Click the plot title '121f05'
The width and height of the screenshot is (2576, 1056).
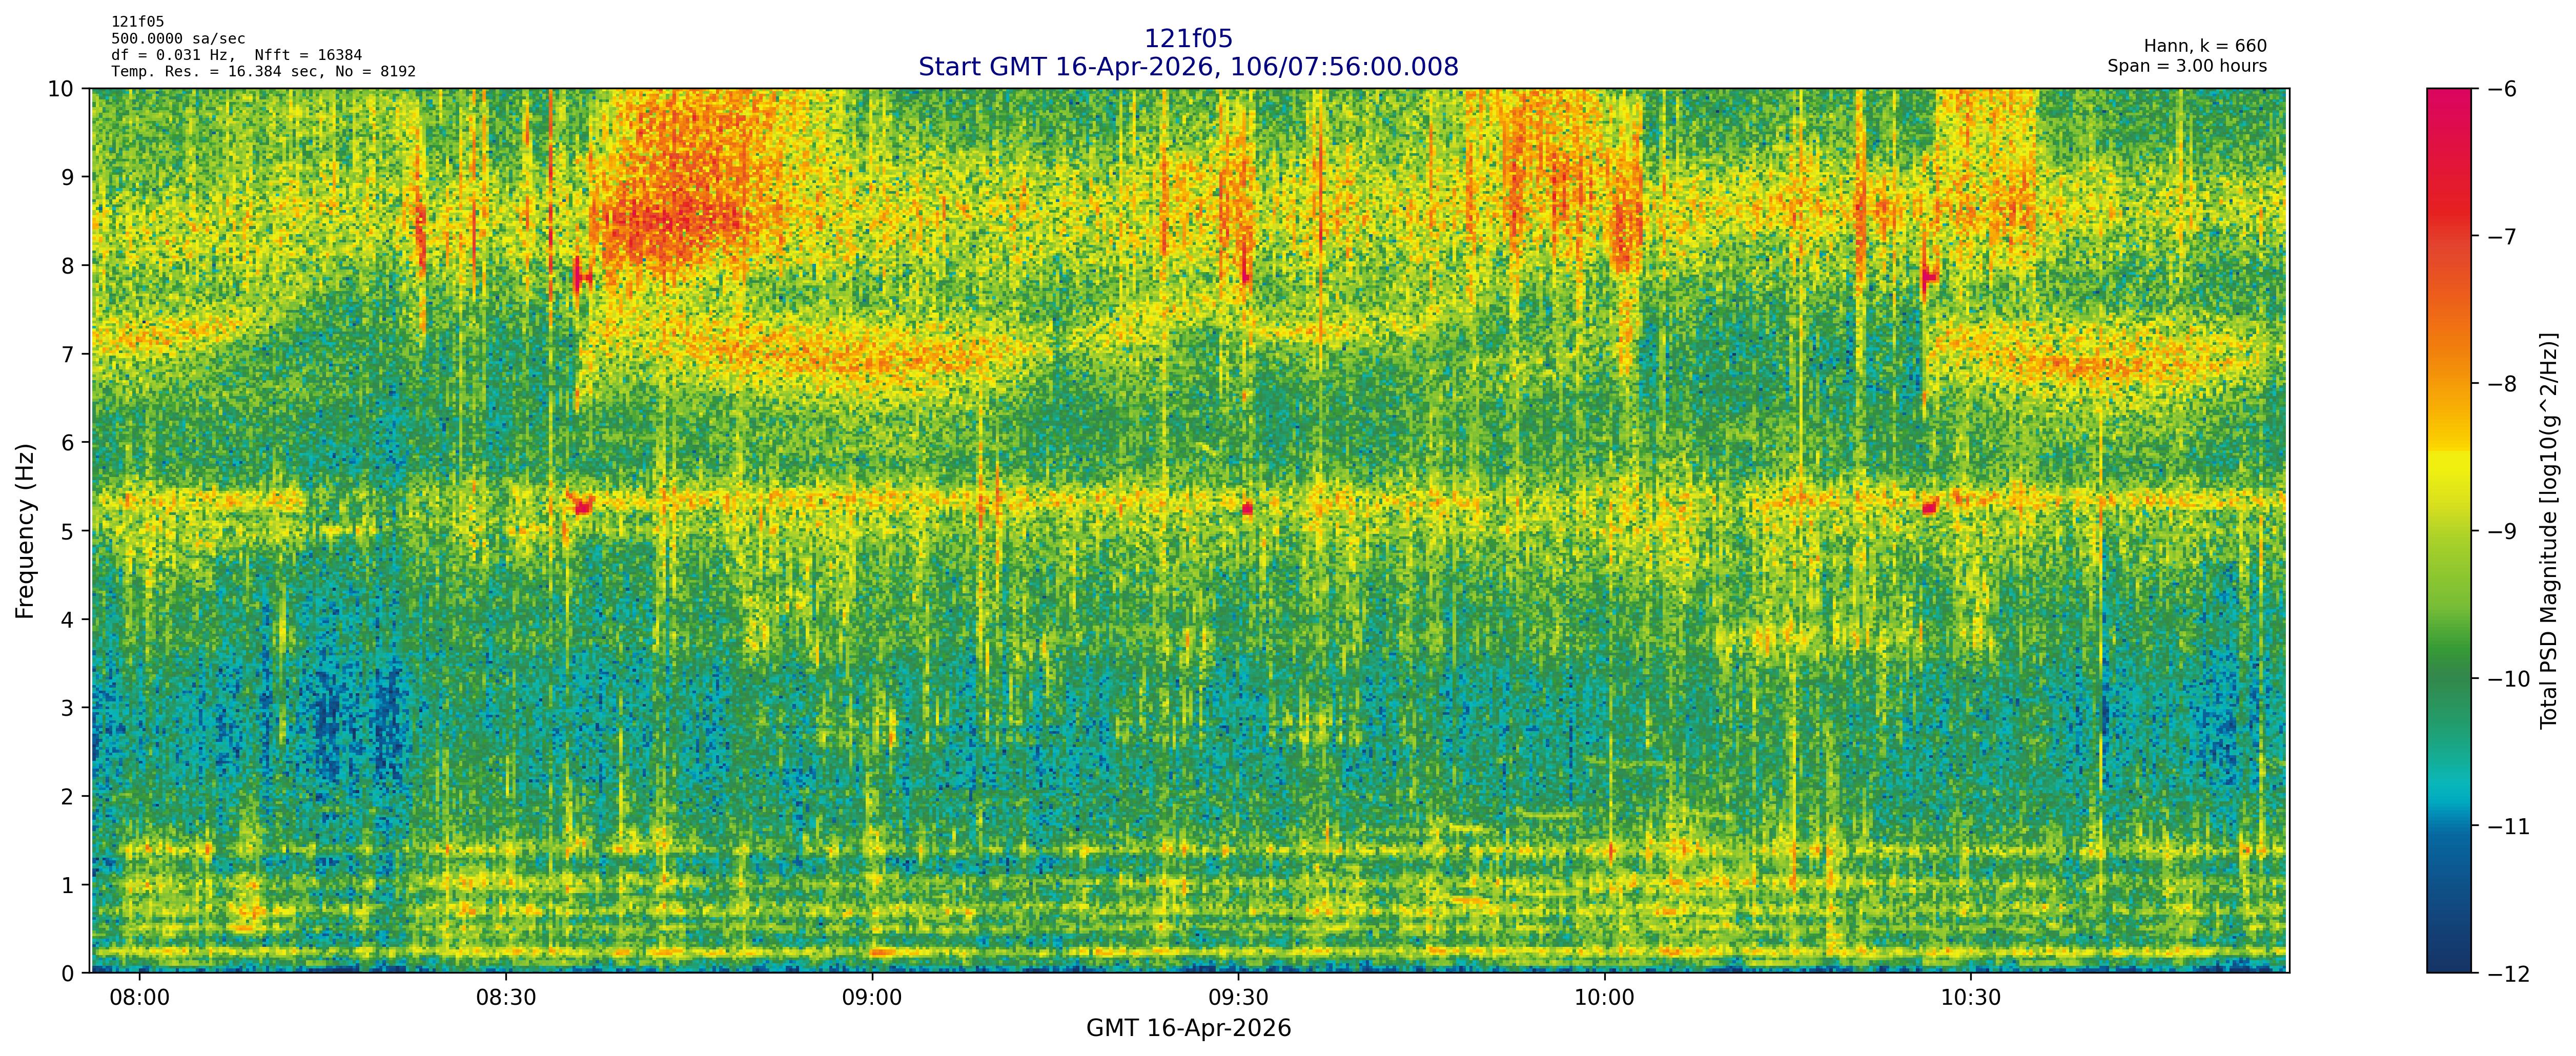pos(1188,39)
